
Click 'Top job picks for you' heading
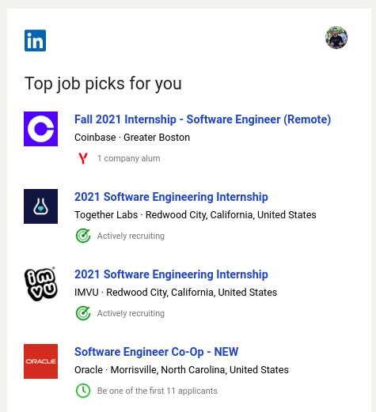pyautogui.click(x=103, y=84)
